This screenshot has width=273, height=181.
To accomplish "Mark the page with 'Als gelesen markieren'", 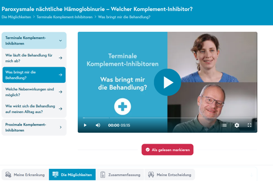I will [167, 150].
